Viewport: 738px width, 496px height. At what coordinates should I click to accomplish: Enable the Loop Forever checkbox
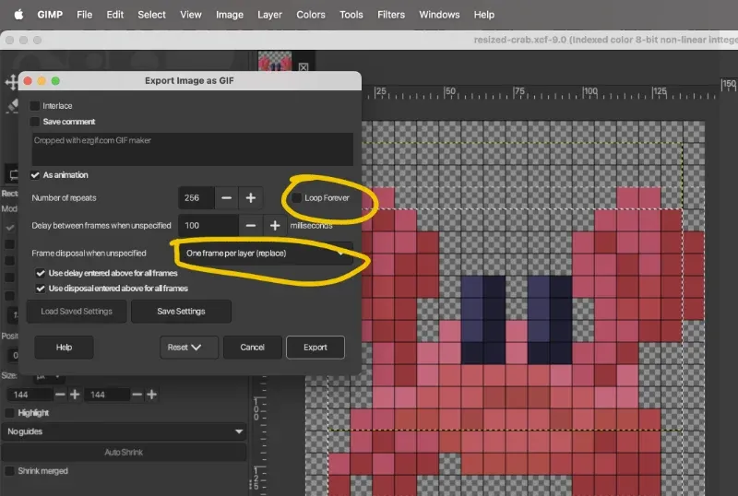[x=296, y=197]
